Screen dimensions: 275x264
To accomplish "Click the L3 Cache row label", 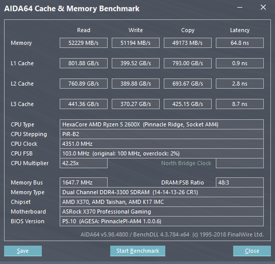I will point(22,104).
